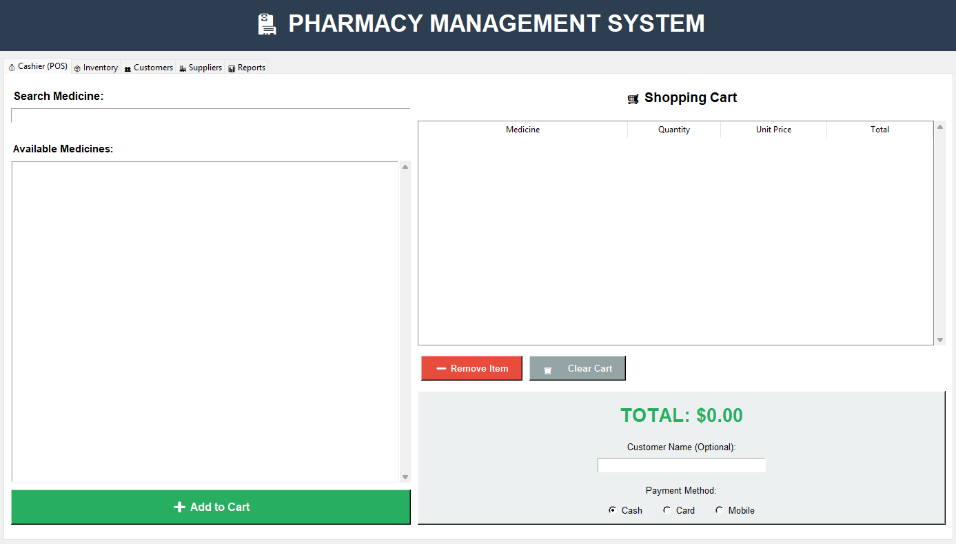Screen dimensions: 956x544
Task: Click the Clear Cart button
Action: tap(577, 368)
